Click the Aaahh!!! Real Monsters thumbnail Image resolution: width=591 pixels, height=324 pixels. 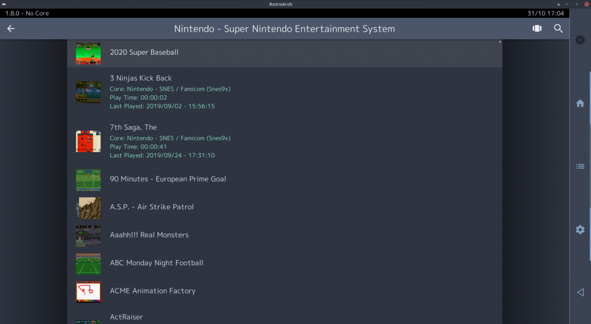[88, 236]
